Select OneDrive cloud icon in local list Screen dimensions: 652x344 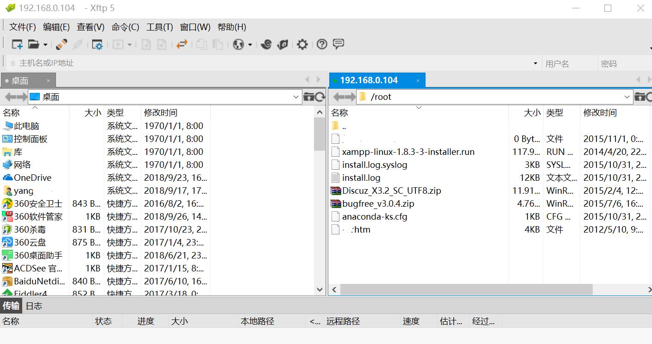(7, 178)
